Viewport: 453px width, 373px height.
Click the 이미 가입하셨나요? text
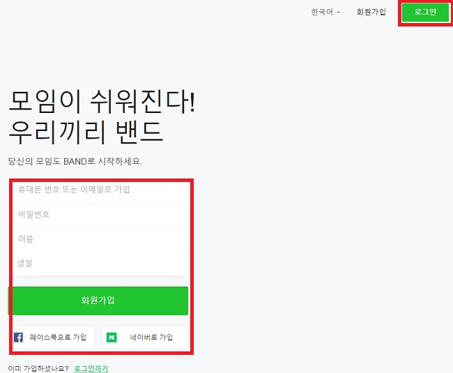38,369
